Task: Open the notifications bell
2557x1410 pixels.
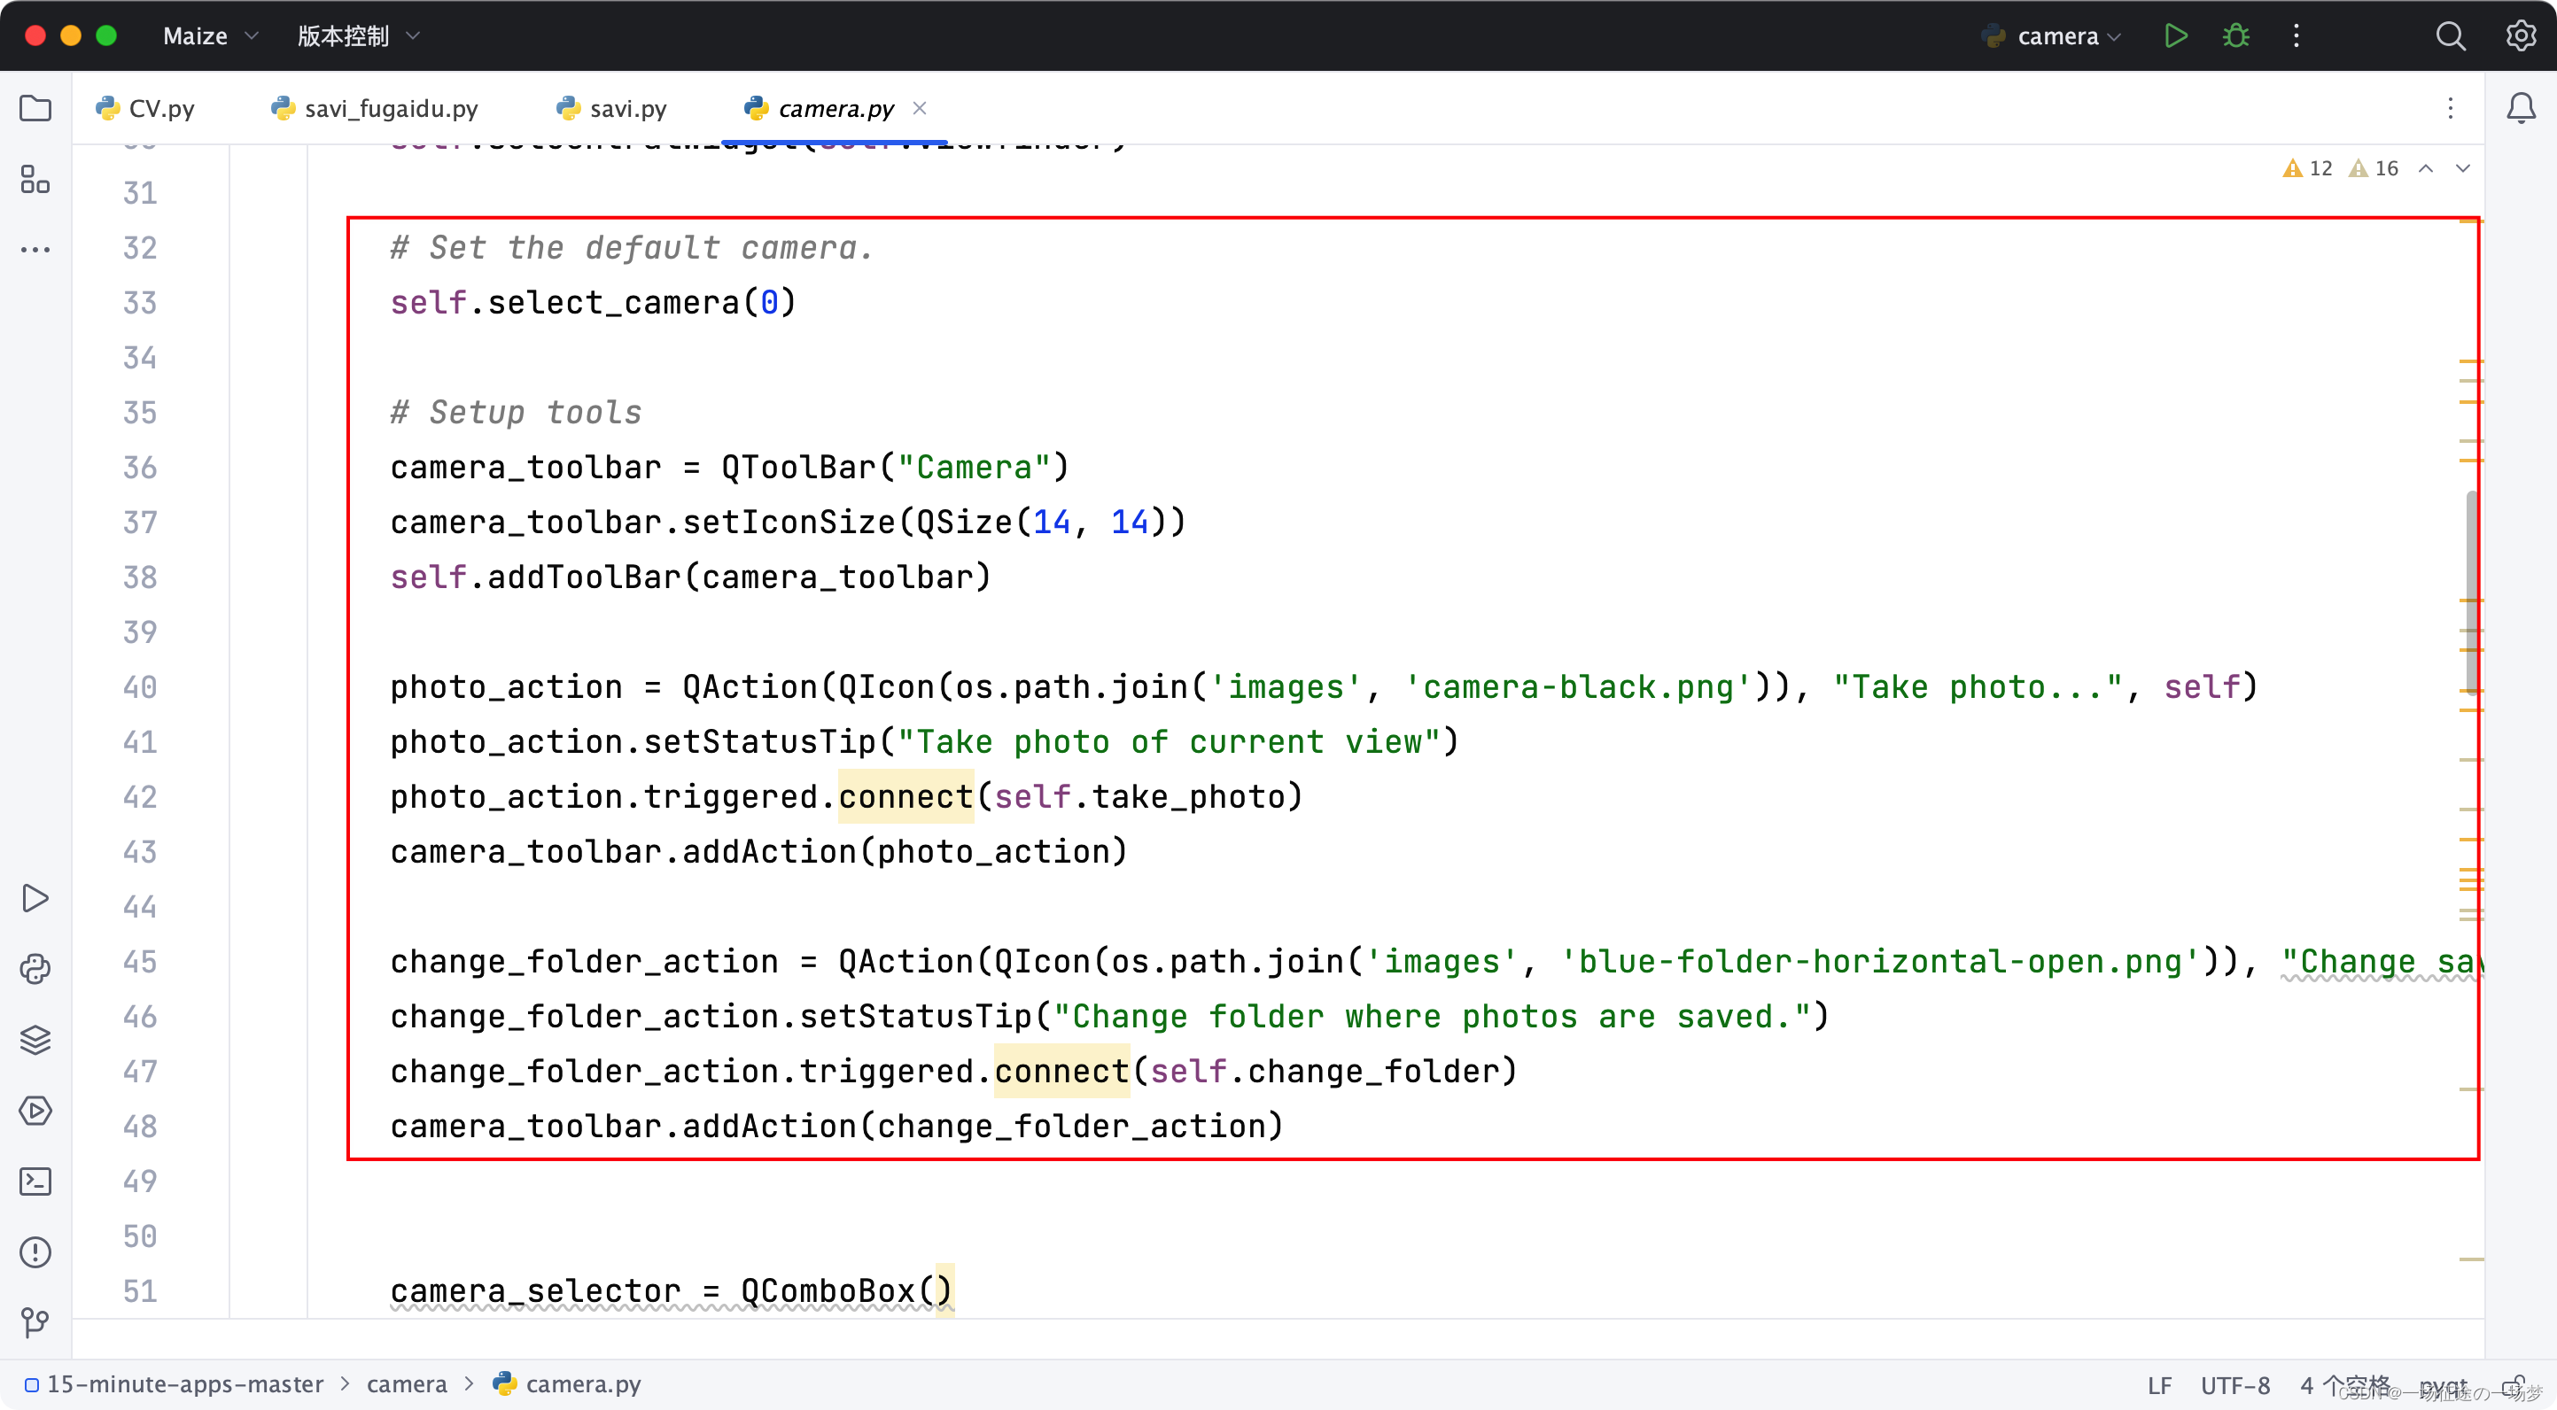Action: [2521, 108]
